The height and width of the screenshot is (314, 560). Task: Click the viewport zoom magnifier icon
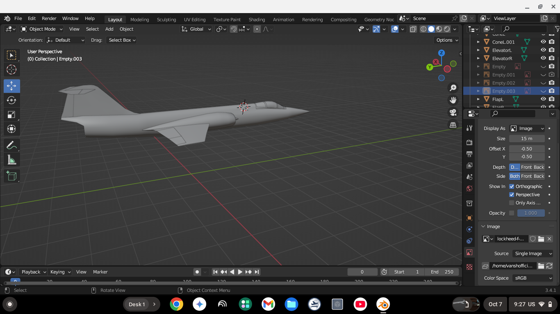pos(453,88)
